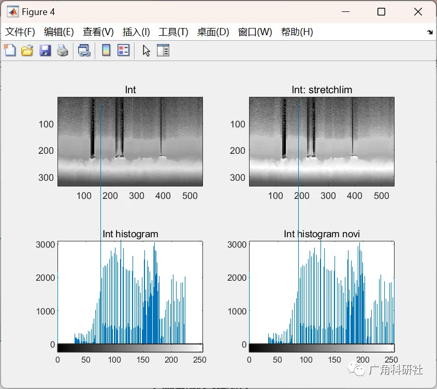Select the edit plot arrow tool
Viewport: 437px width, 389px height.
coord(147,51)
